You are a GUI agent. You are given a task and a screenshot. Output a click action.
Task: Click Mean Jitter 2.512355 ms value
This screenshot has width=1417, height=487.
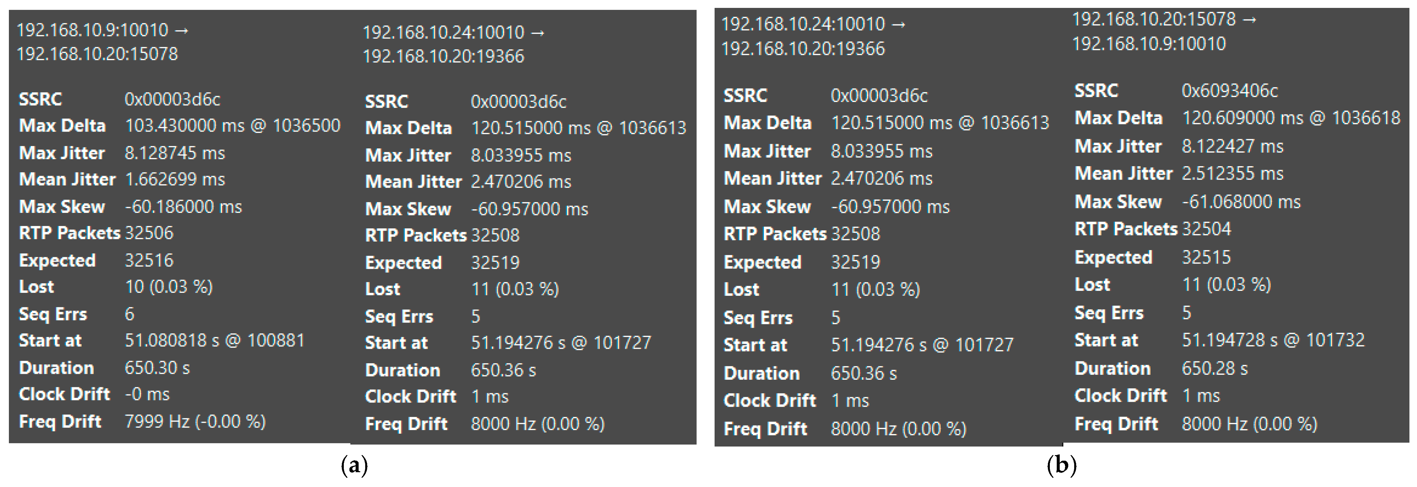[1232, 173]
